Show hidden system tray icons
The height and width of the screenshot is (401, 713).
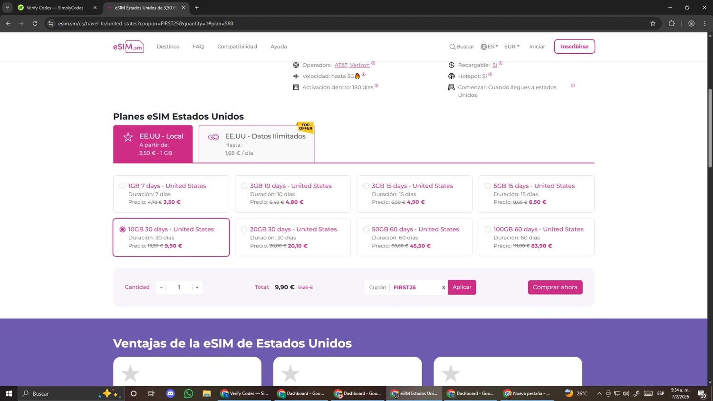coord(599,393)
